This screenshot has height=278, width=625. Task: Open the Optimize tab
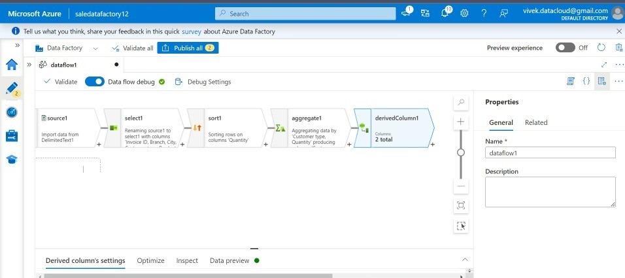coord(150,260)
